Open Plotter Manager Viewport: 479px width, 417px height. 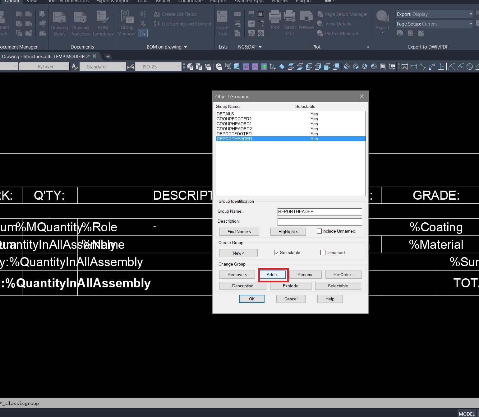point(338,34)
